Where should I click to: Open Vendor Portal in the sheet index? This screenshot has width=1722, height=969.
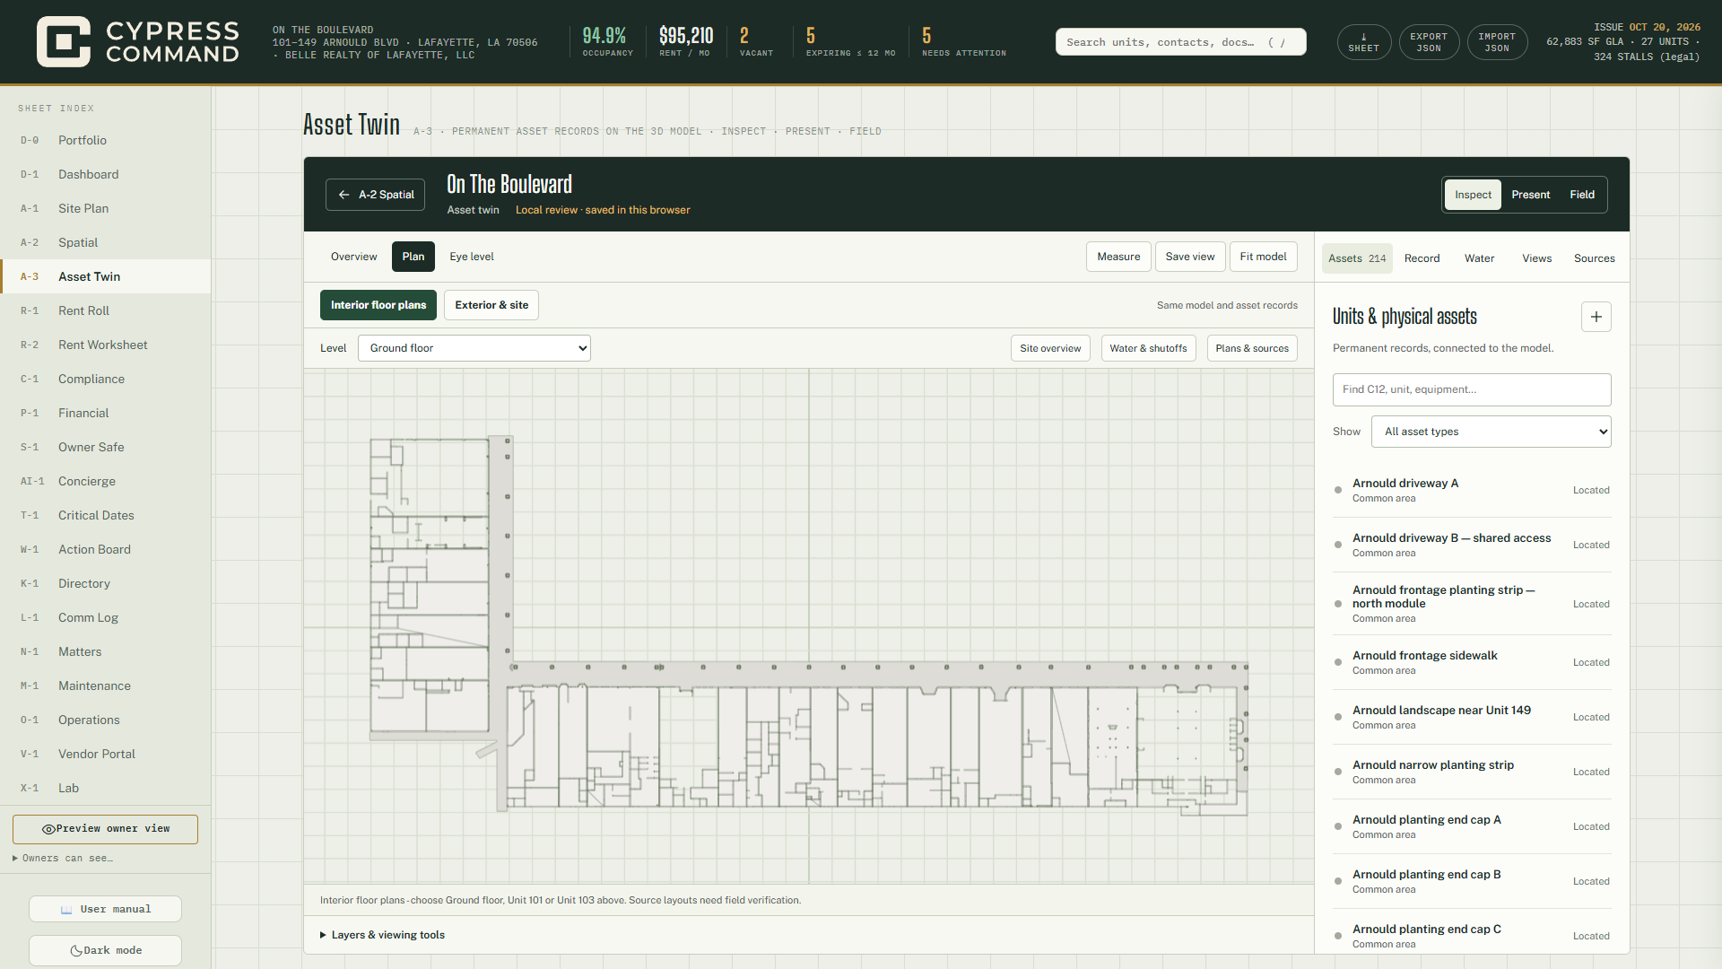pyautogui.click(x=105, y=754)
